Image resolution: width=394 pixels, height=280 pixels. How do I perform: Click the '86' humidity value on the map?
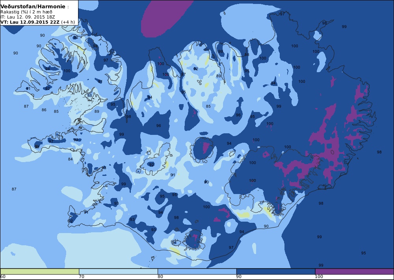click(44, 110)
